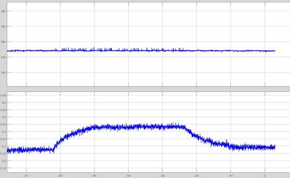Select the 250 tick label on upper plot
This screenshot has width=290, height=178.
coord(3,42)
